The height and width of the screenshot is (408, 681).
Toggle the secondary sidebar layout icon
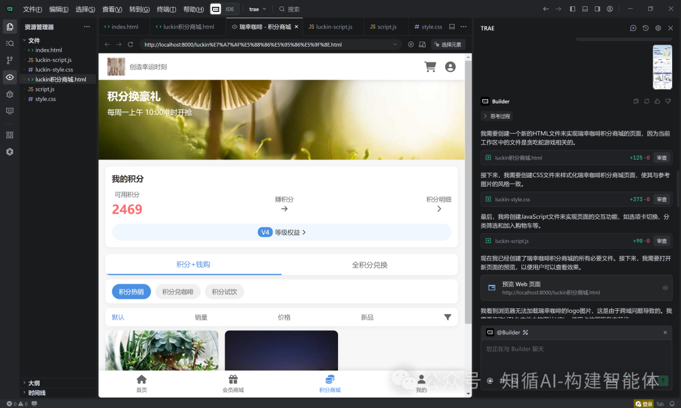[x=597, y=9]
